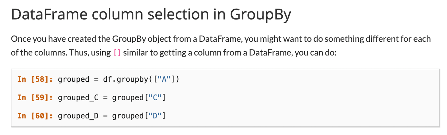Click "different for each" in the paragraph
447x135 pixels.
(401, 39)
